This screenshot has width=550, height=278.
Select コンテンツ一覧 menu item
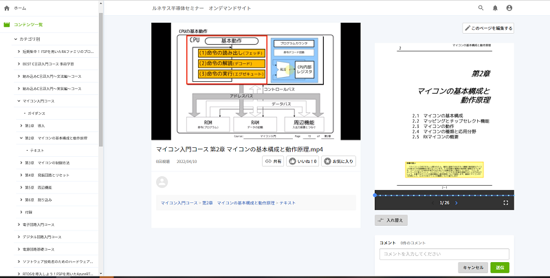[28, 25]
